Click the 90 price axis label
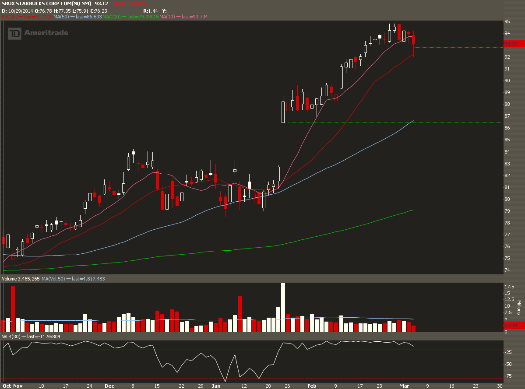Screen dimensions: 525x389 [x=507, y=81]
